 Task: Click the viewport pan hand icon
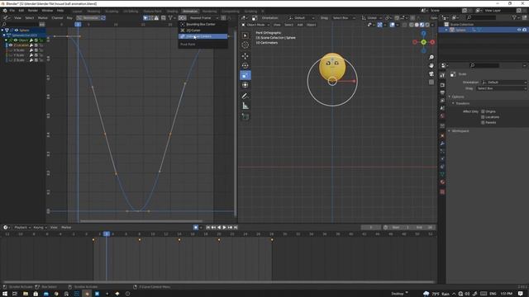[x=431, y=65]
